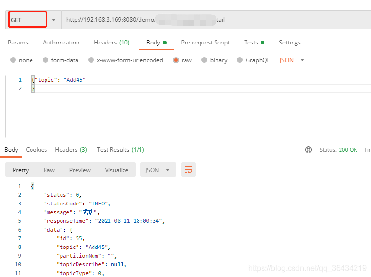This screenshot has height=277, width=371.
Task: Click the "message" response line
Action: [x=72, y=212]
